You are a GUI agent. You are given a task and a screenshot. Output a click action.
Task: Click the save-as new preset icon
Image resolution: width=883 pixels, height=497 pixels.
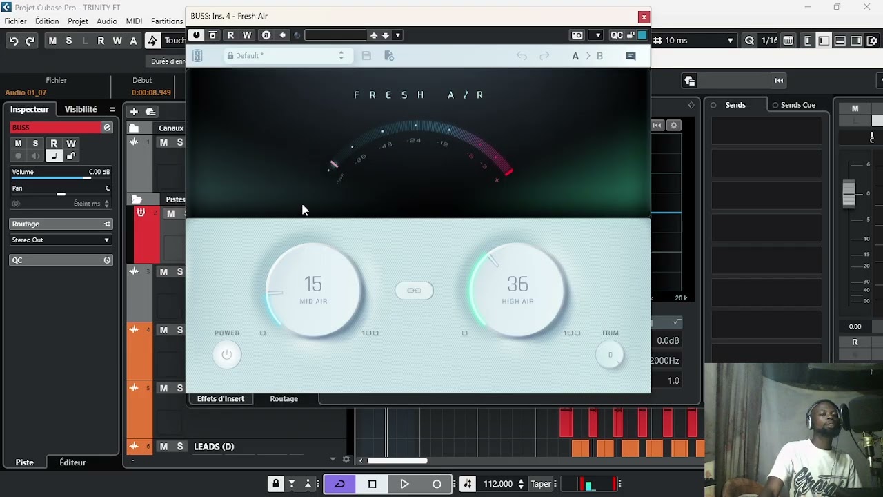[x=388, y=56]
